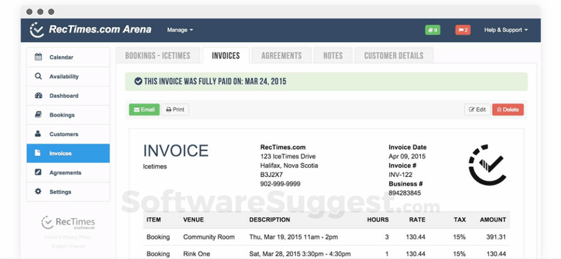The width and height of the screenshot is (561, 259).
Task: Edit the invoice
Action: (477, 110)
